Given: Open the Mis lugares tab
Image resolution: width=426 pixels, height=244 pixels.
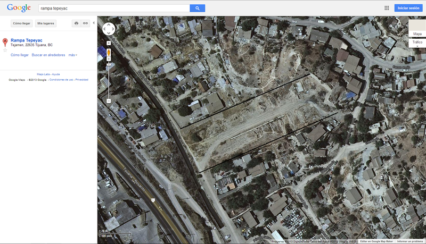Looking at the screenshot, I should [46, 23].
